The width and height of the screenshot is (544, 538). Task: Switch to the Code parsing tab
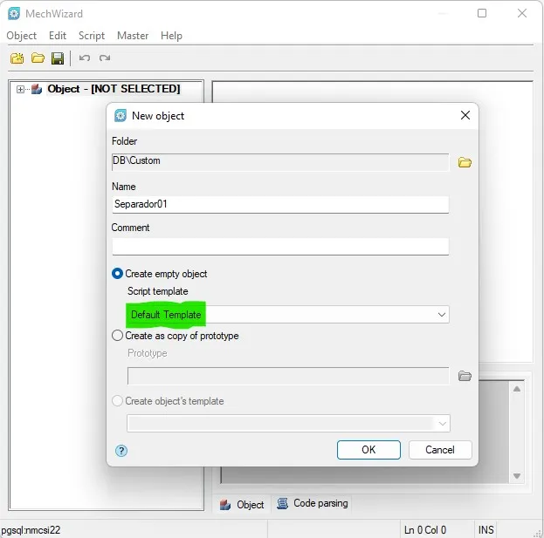(x=313, y=503)
